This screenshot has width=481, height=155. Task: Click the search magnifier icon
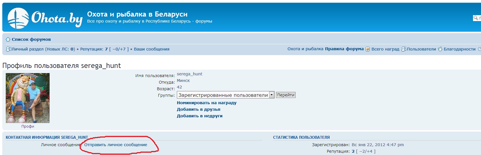click(x=476, y=18)
